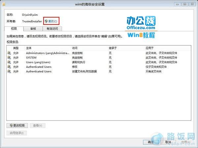Click 允许 in the SYSTEM row
Viewport: 198px width, 148px height.
[16, 58]
